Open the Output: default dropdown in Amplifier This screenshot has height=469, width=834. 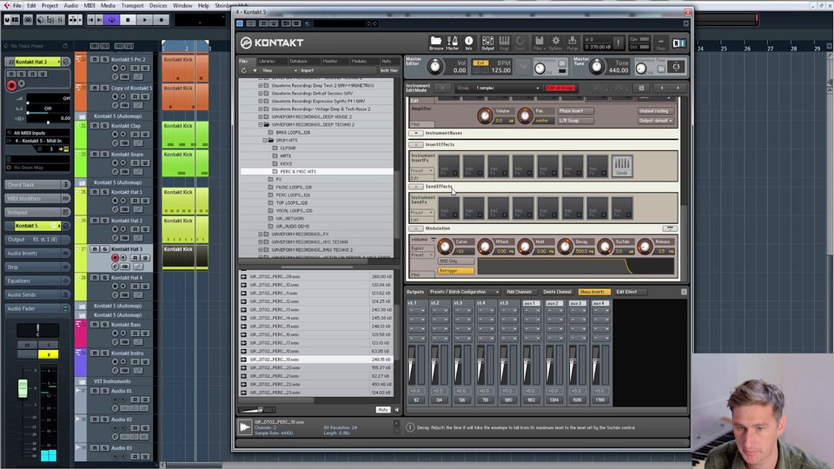[656, 121]
